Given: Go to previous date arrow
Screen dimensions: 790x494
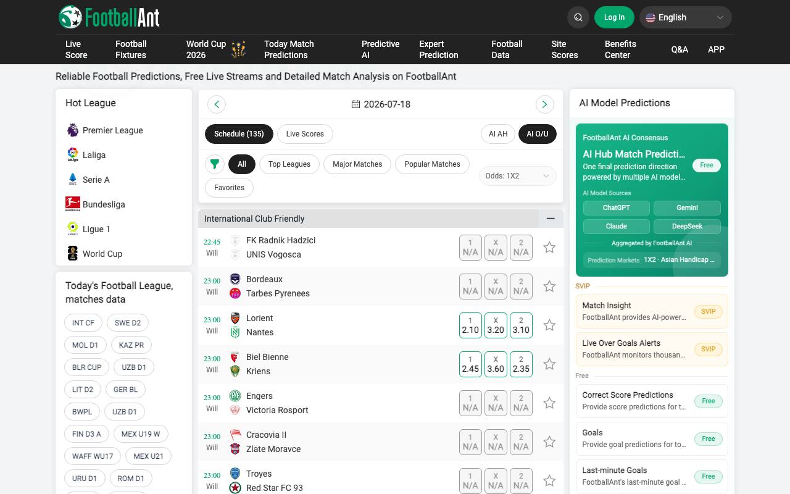Looking at the screenshot, I should (217, 104).
